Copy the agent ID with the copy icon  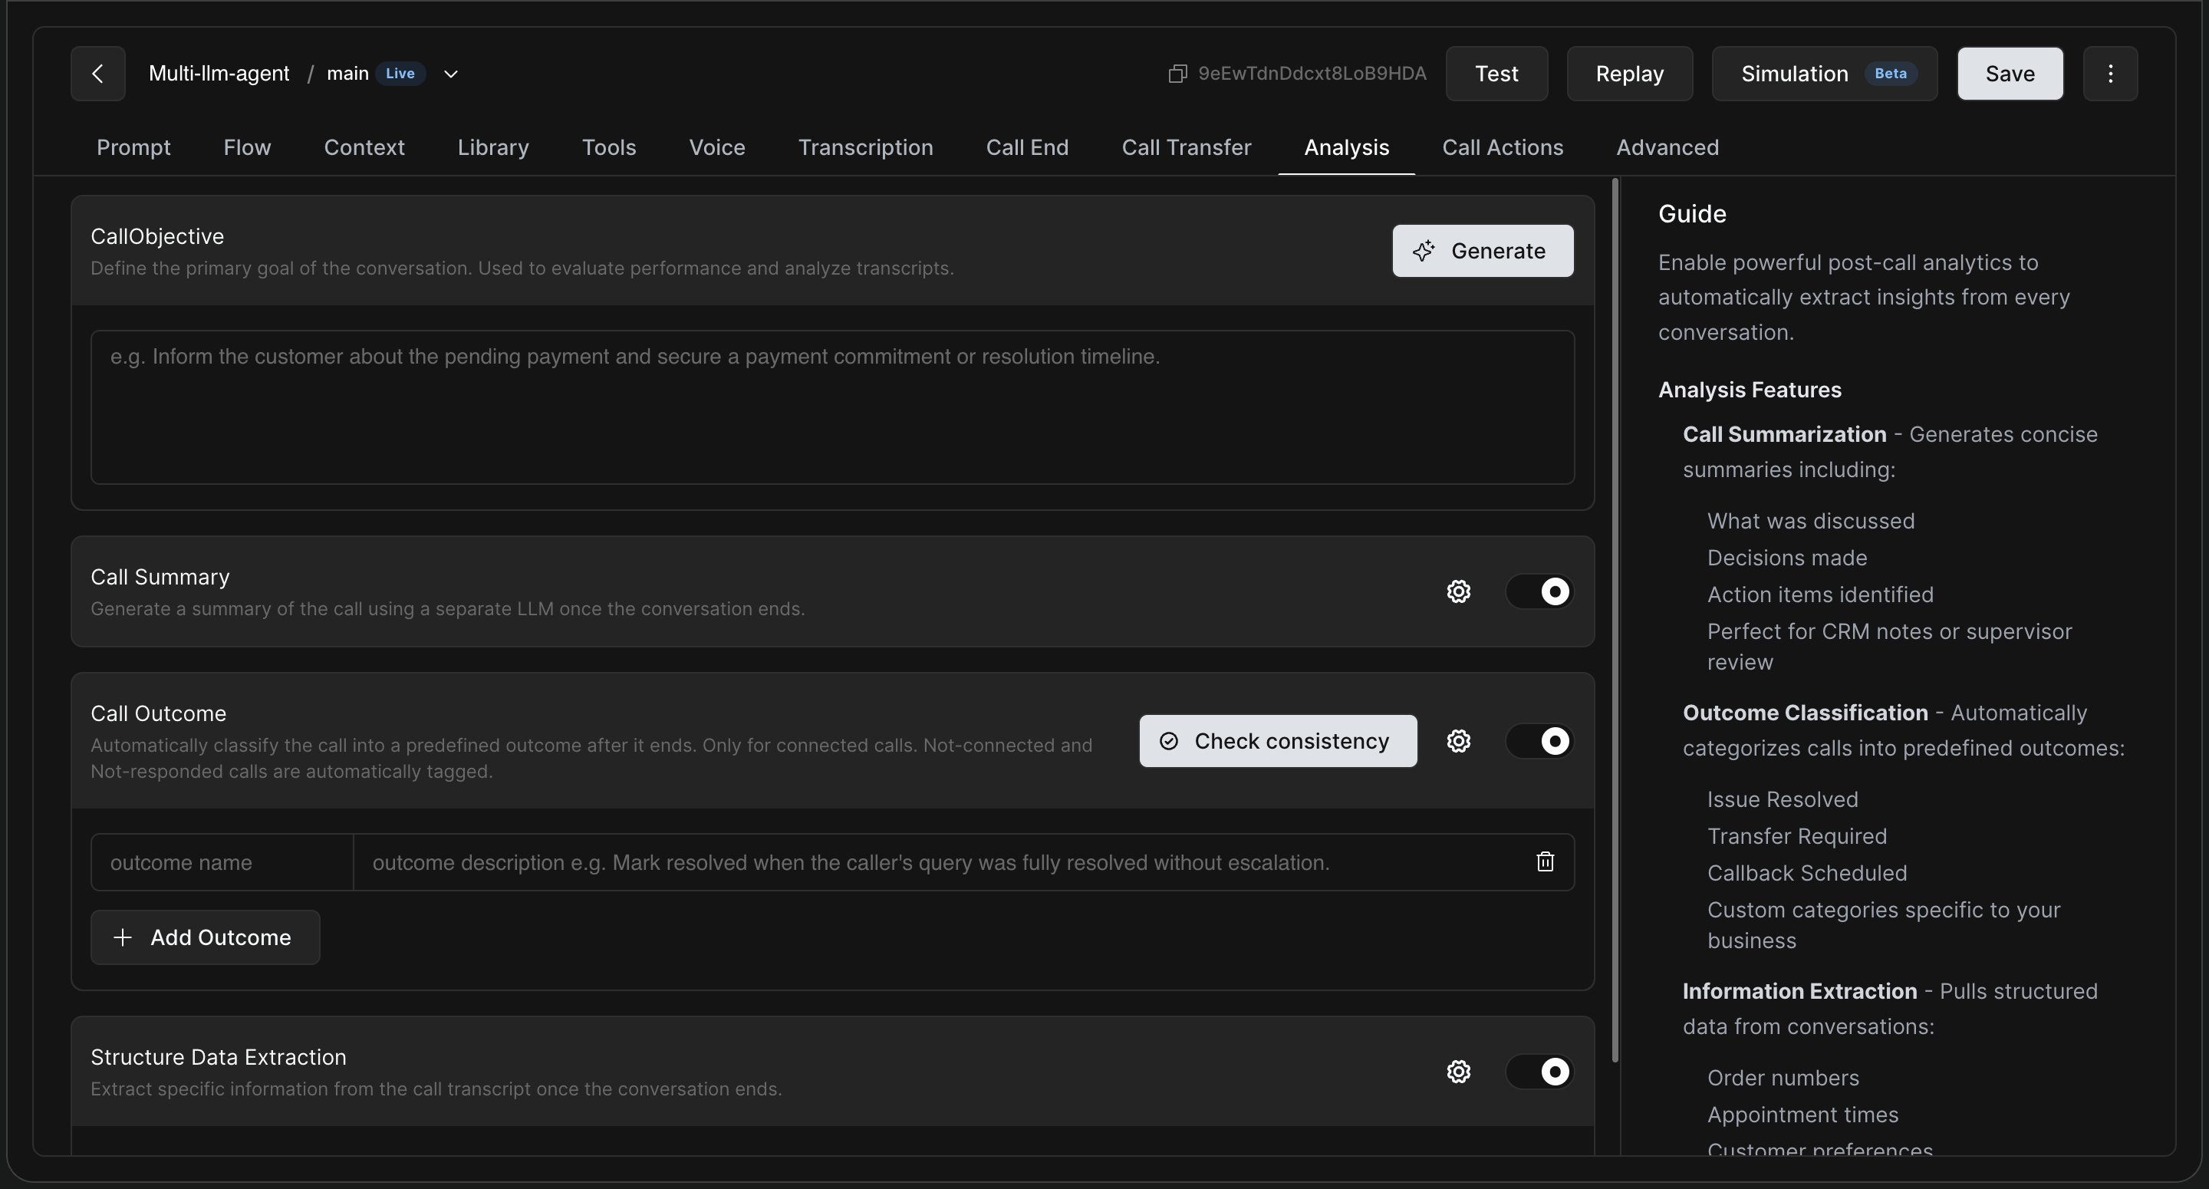coord(1177,74)
